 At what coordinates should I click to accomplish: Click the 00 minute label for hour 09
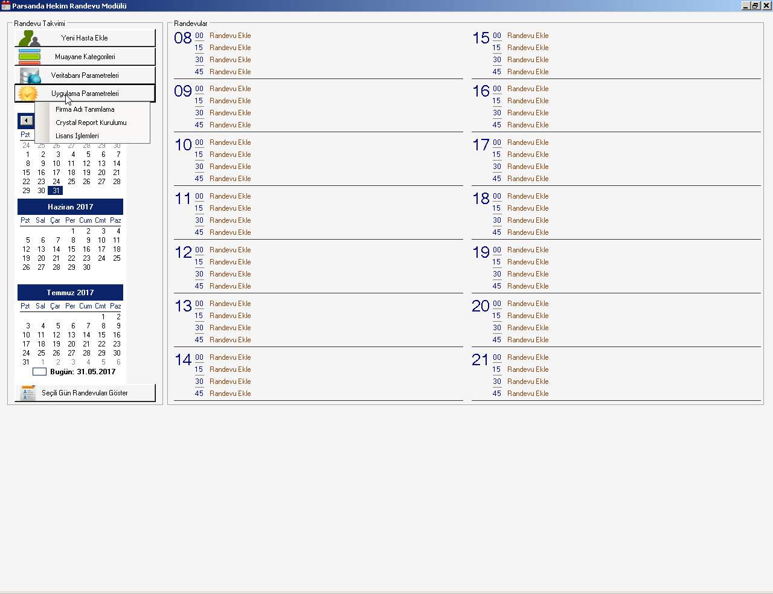[199, 89]
